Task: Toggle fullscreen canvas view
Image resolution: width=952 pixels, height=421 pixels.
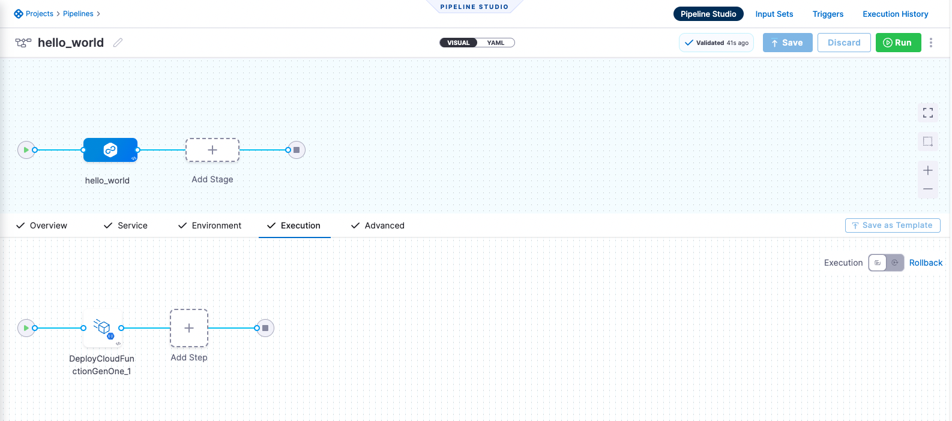Action: [x=927, y=113]
